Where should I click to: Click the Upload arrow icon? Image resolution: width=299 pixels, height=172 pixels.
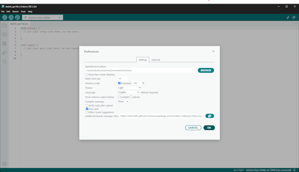11,17
